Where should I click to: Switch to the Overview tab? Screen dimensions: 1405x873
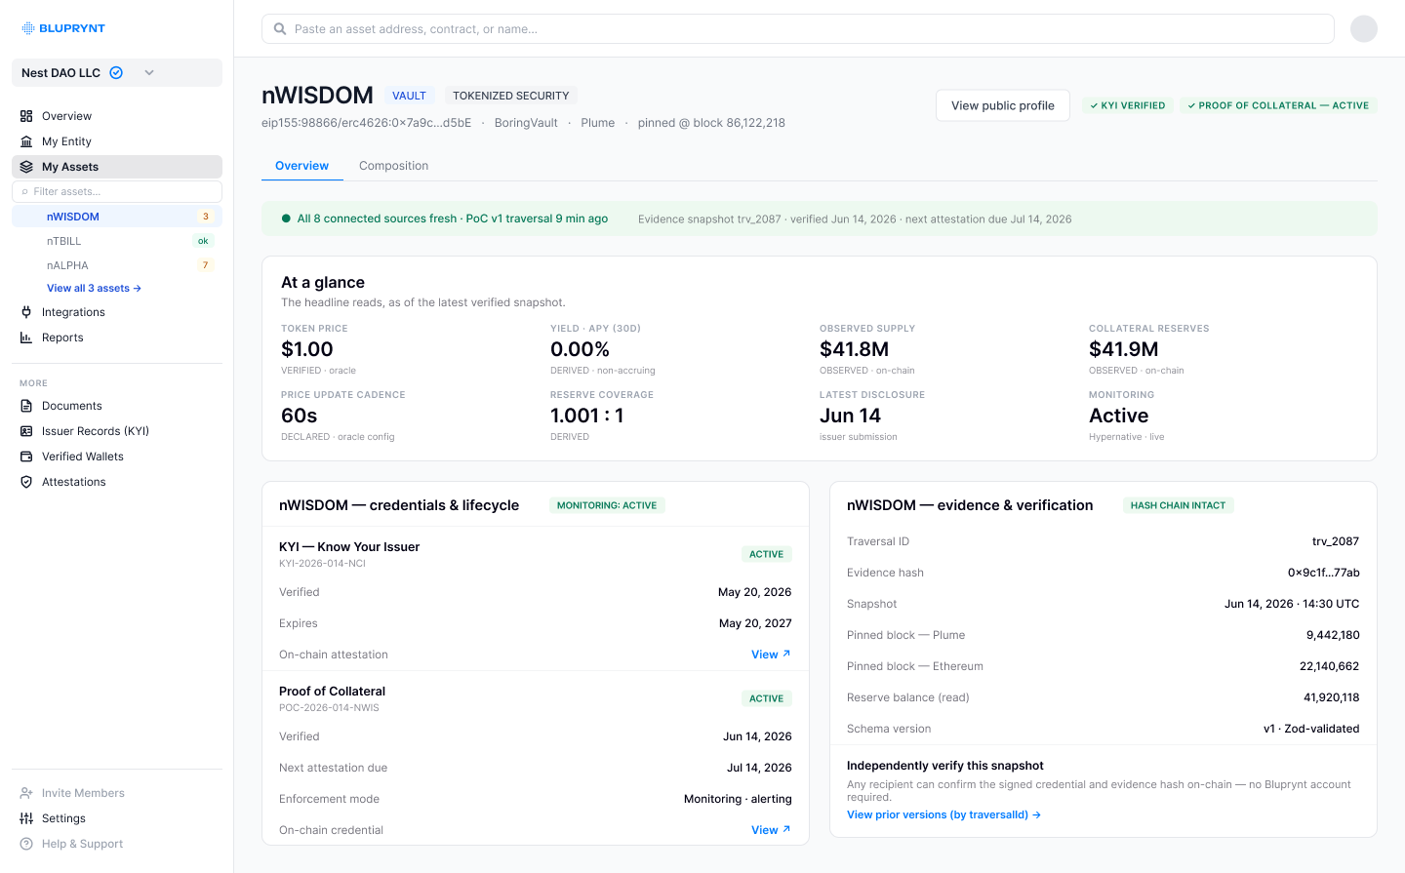coord(302,166)
